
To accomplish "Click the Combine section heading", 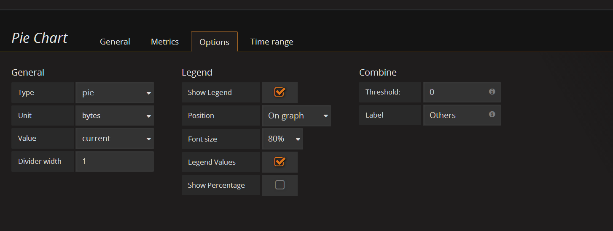I will (x=378, y=73).
